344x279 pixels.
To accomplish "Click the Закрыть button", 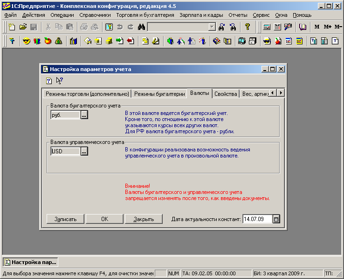I will coord(144,219).
